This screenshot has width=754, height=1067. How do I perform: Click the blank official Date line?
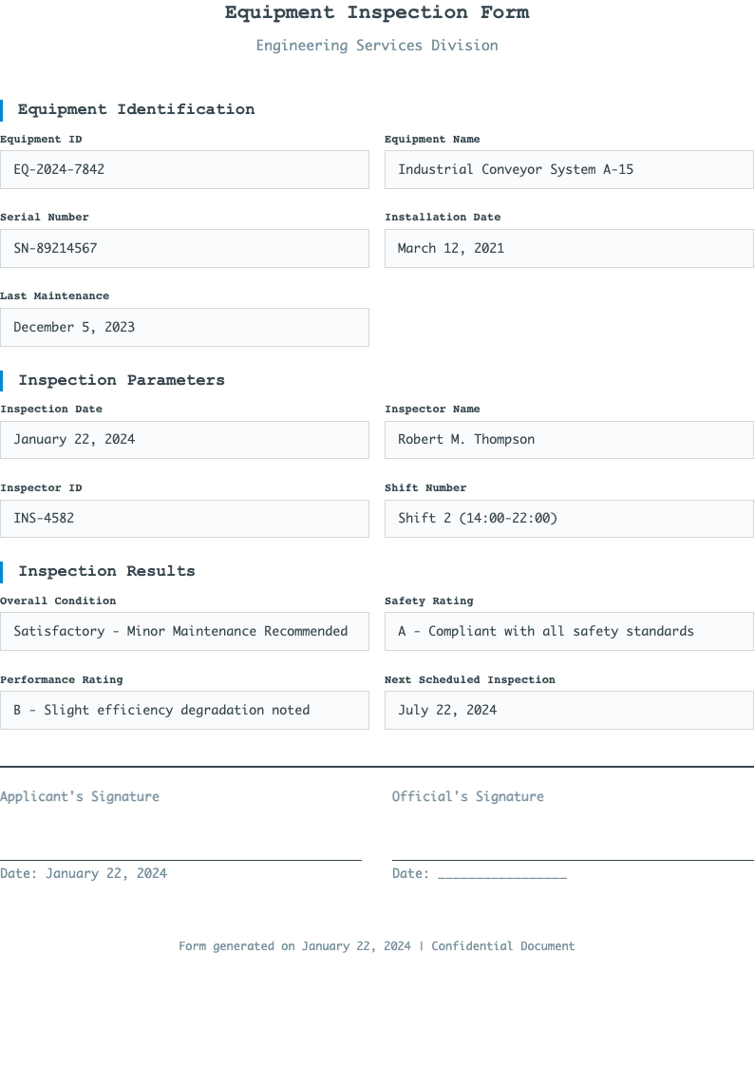pyautogui.click(x=502, y=874)
